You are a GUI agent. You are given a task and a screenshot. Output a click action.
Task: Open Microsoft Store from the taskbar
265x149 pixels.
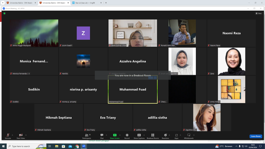coord(63,146)
